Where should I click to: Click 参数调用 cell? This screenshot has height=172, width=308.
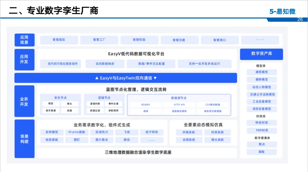(113, 111)
